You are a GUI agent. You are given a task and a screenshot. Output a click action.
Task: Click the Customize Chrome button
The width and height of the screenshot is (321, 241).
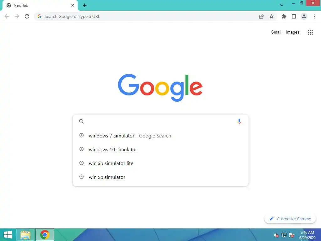pyautogui.click(x=290, y=219)
